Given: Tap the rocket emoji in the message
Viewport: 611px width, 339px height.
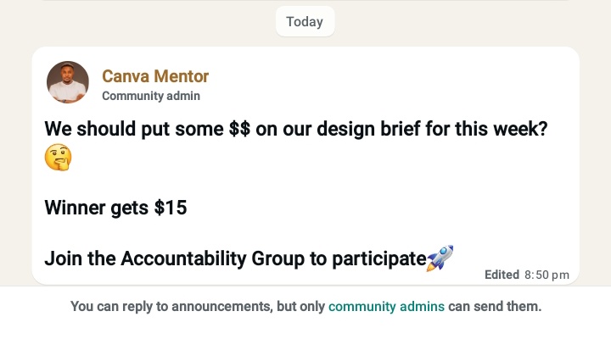Looking at the screenshot, I should [440, 258].
